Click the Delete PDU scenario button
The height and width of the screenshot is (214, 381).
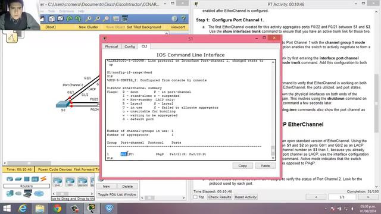[127, 186]
